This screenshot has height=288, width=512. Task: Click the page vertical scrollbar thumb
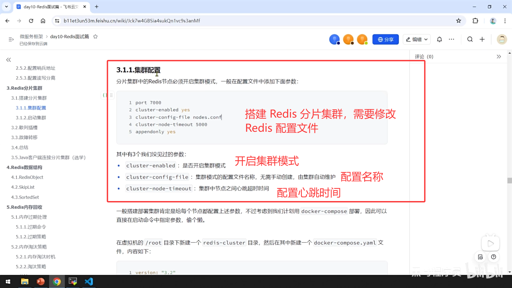tap(509, 181)
